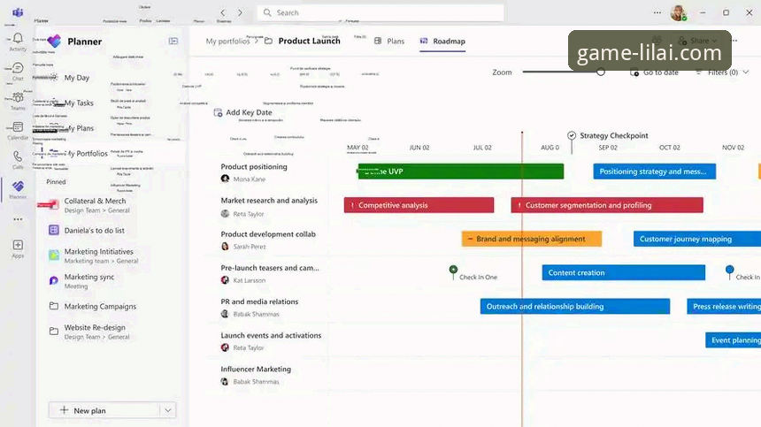Open Press release writing task bar
The width and height of the screenshot is (761, 427).
724,306
